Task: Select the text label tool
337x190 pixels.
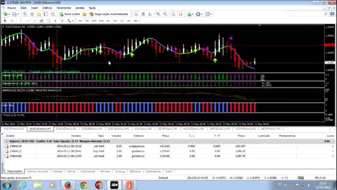Action: 55,21
